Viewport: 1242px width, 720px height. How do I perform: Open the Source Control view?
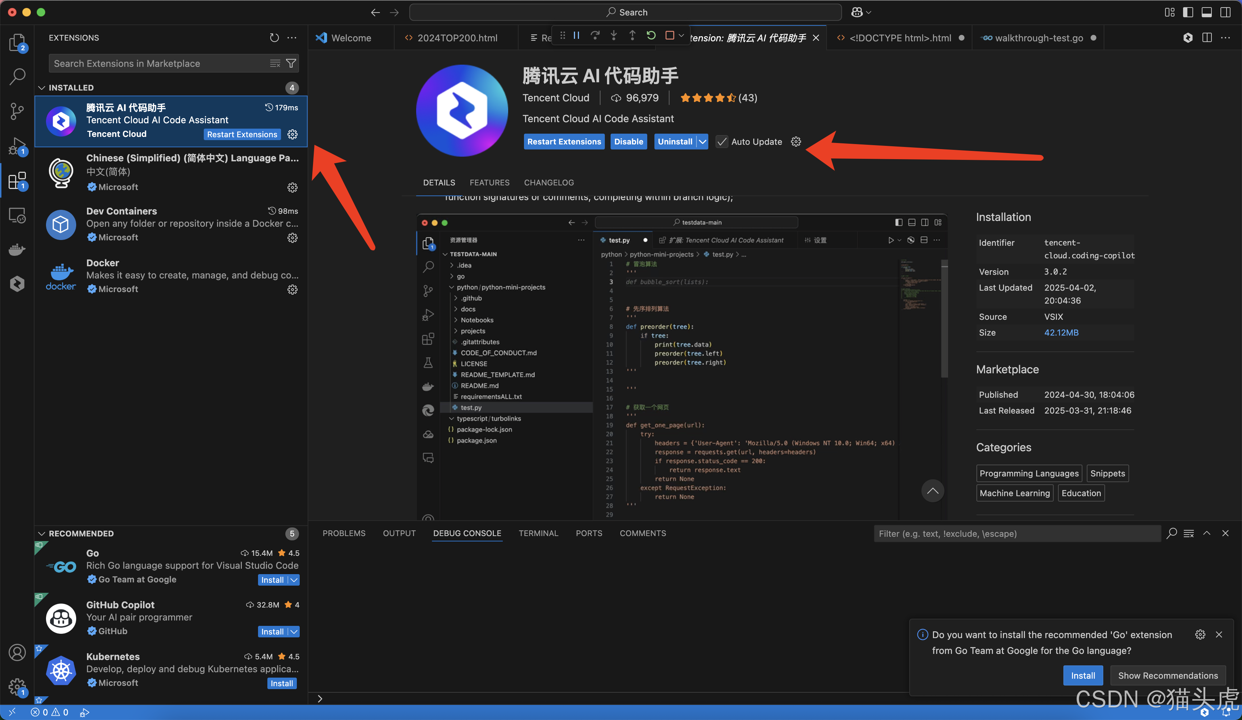click(x=17, y=110)
